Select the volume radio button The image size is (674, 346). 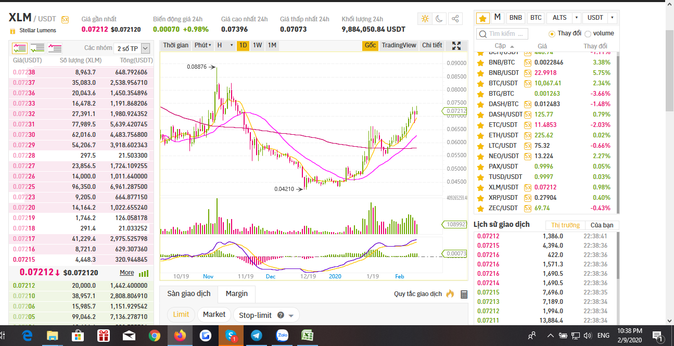(588, 34)
